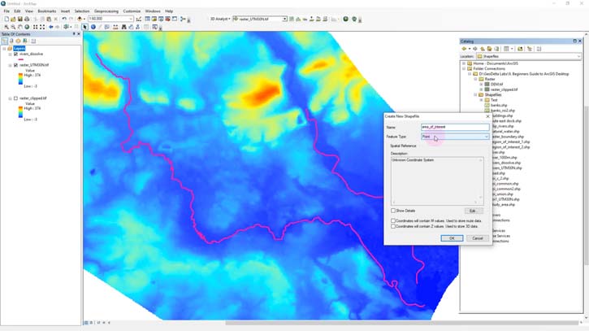Click the Print icon in the toolbar
The height and width of the screenshot is (331, 589).
coord(27,19)
